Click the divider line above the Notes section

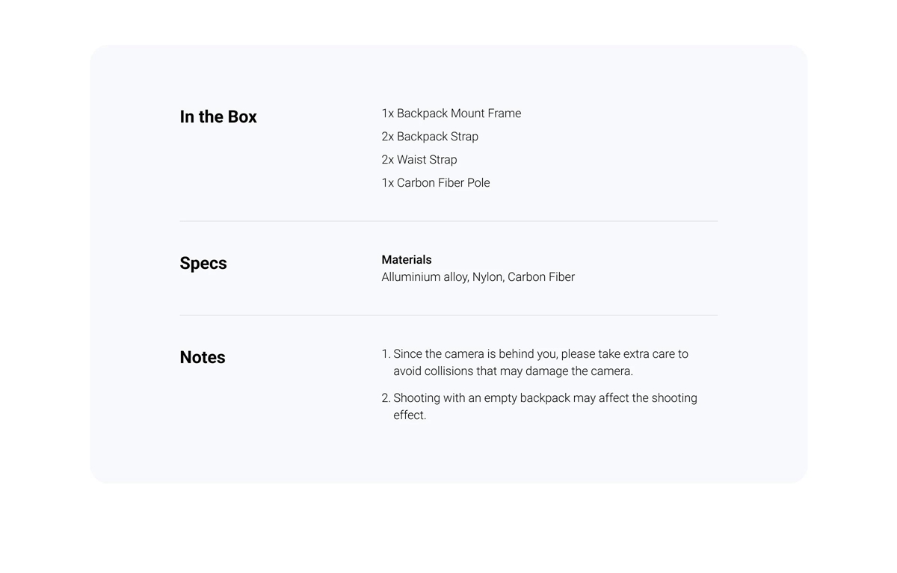[449, 315]
